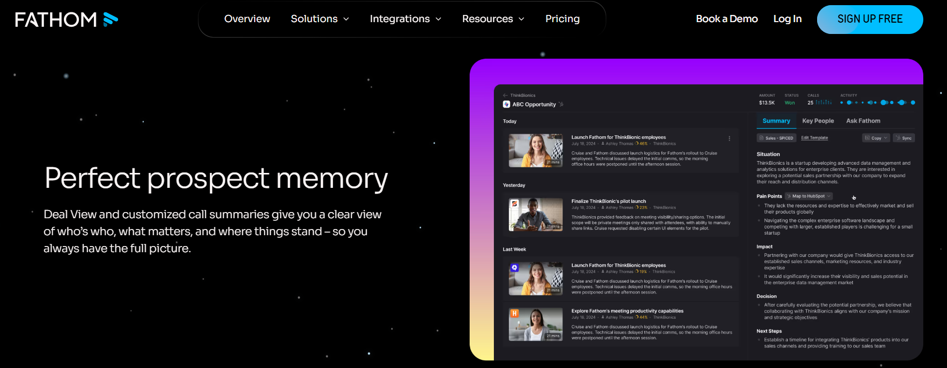Expand the Resources menu
Screen dimensions: 947x368
(493, 19)
